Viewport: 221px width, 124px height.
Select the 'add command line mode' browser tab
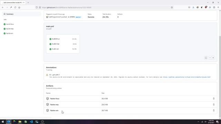(x=13, y=2)
